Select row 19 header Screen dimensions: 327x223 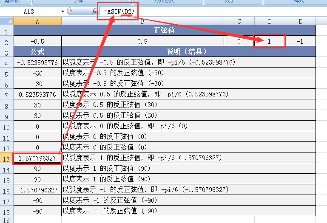click(x=6, y=220)
